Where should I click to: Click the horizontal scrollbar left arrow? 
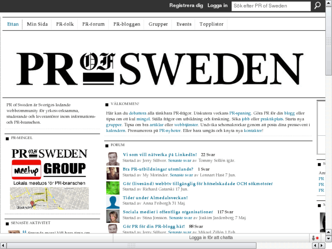[3, 245]
